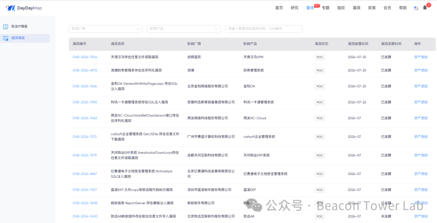This screenshot has width=437, height=223.
Task: Open the 专题 menu item
Action: [325, 8]
